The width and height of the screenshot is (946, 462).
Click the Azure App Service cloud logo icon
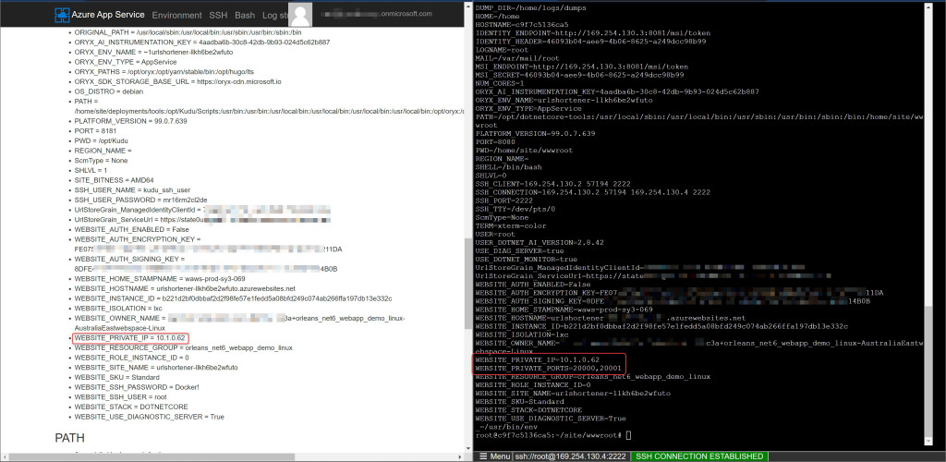coord(62,15)
